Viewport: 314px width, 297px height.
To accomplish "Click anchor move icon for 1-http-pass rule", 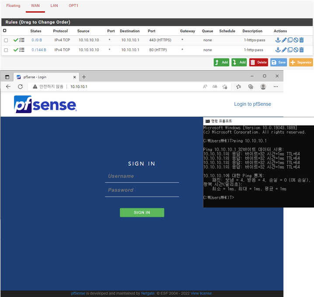I will 278,50.
